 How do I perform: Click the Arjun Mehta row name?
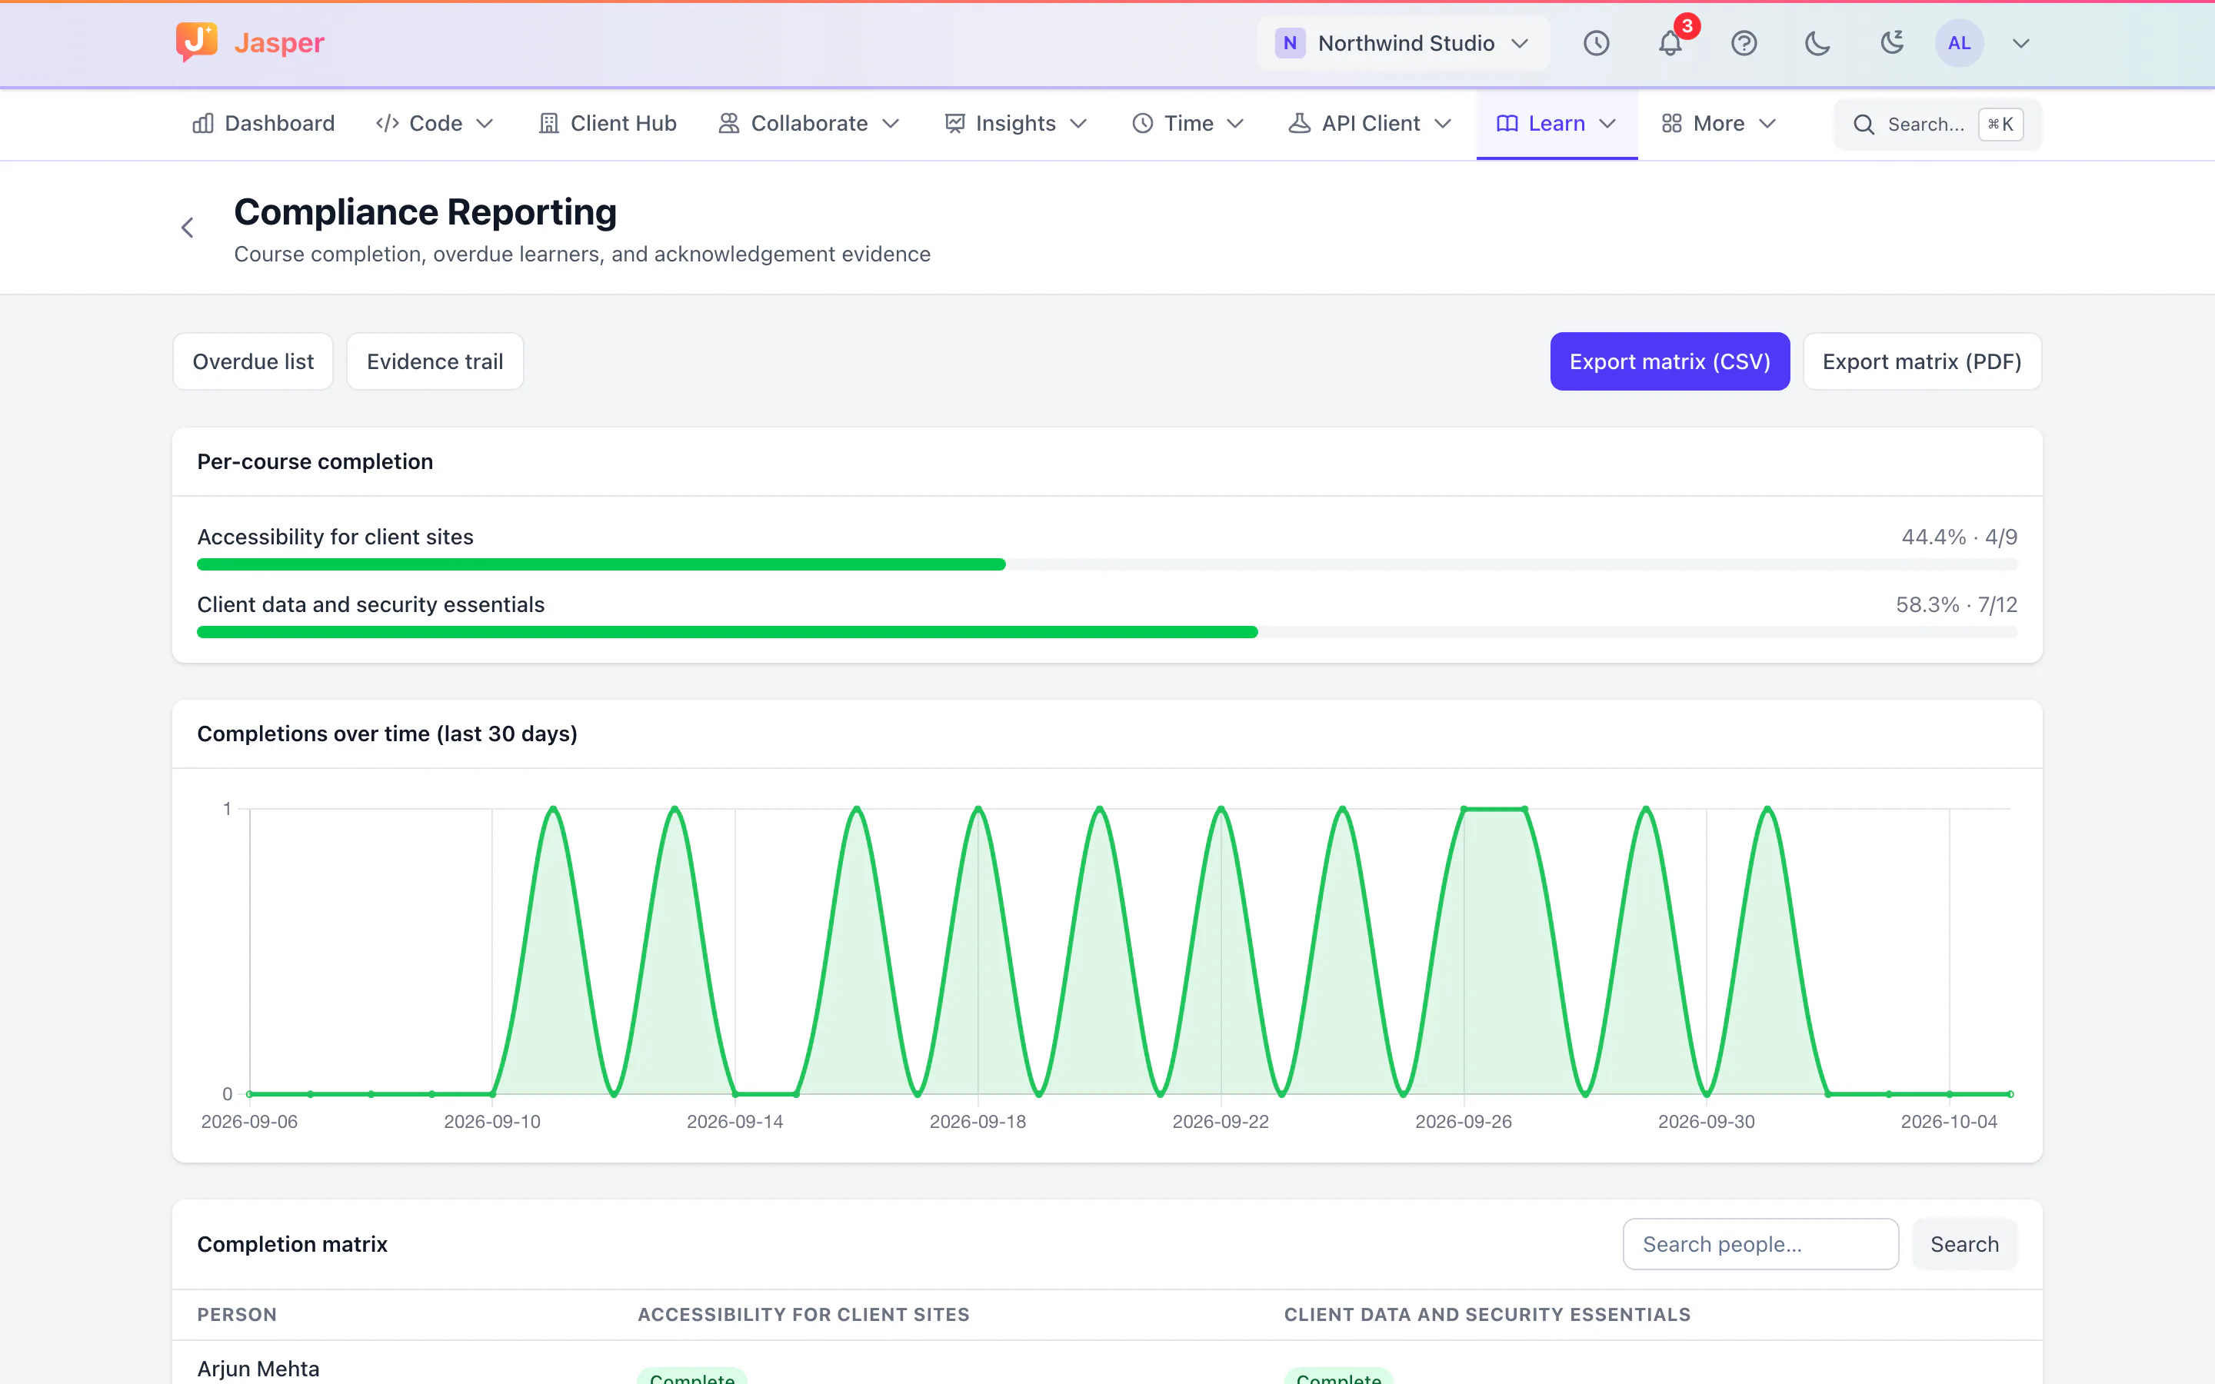258,1369
